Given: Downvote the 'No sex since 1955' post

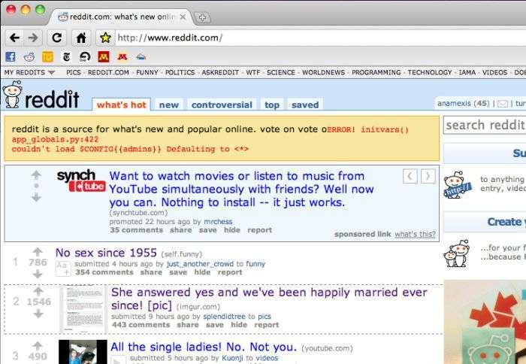Looking at the screenshot, I should 38,274.
